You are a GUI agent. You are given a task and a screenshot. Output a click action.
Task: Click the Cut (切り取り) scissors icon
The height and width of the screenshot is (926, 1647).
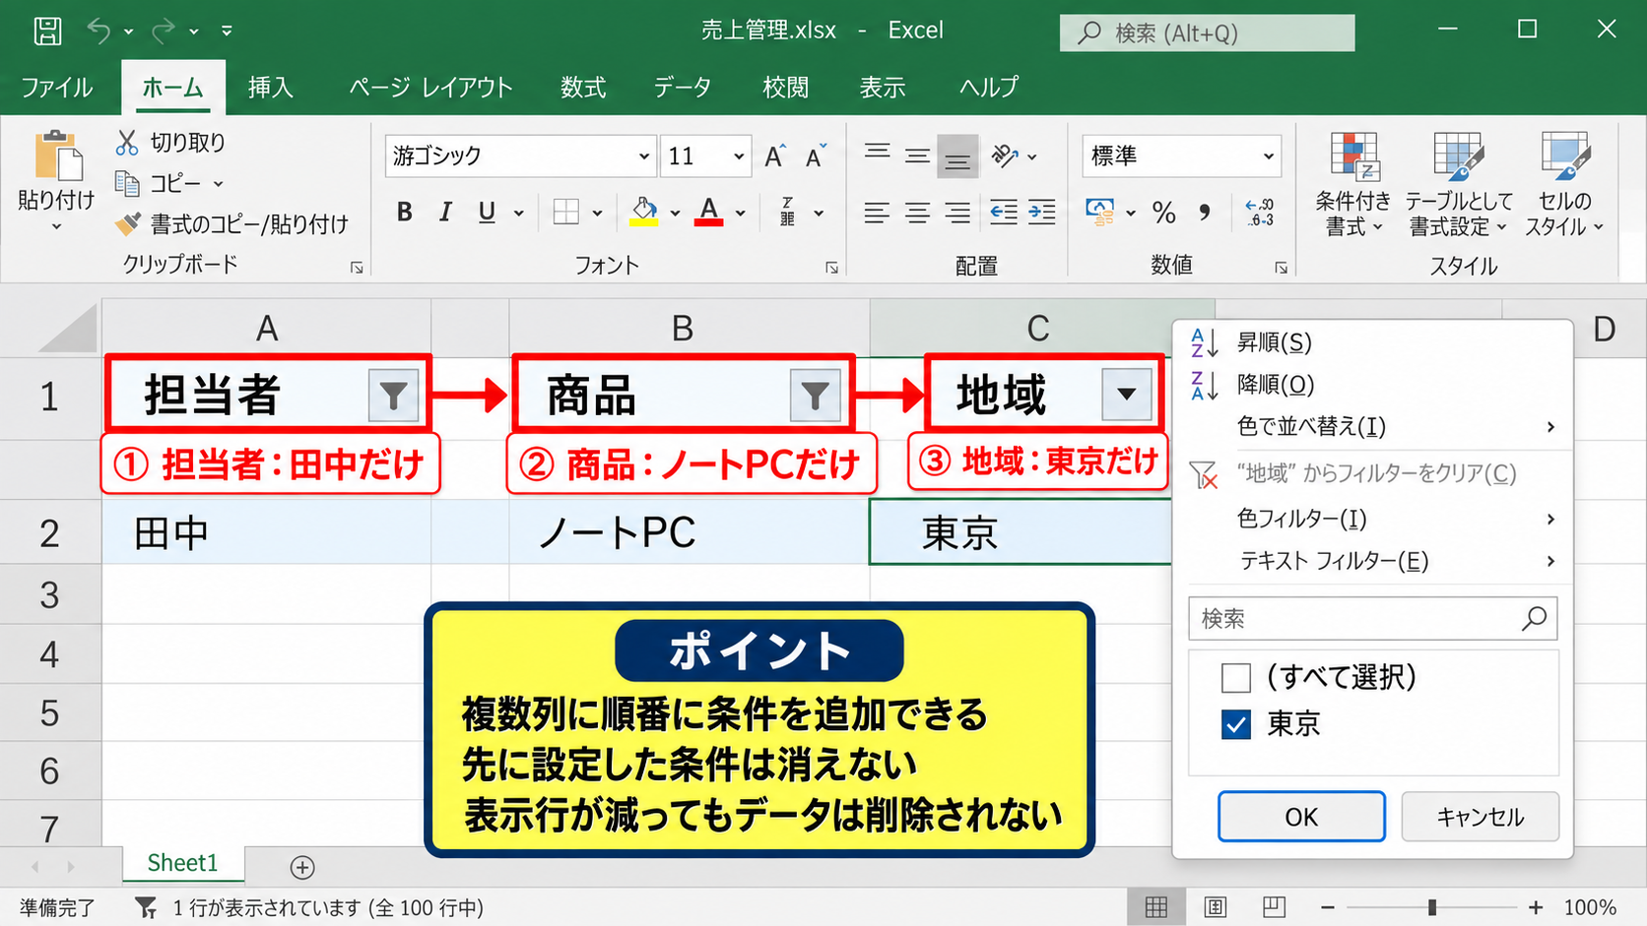[x=127, y=143]
